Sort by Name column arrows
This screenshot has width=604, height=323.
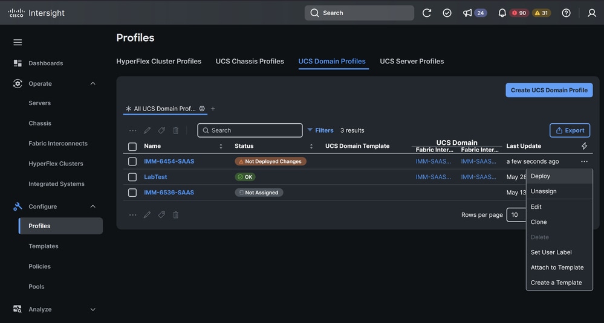(221, 146)
